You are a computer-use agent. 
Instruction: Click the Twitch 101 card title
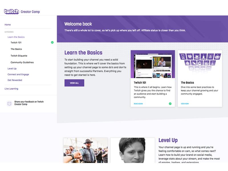(140, 83)
